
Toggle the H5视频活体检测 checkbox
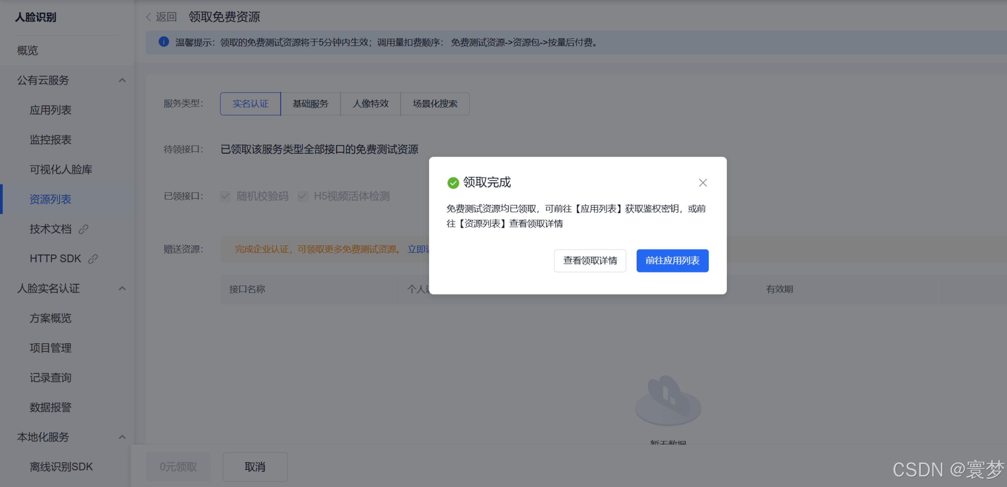[303, 196]
